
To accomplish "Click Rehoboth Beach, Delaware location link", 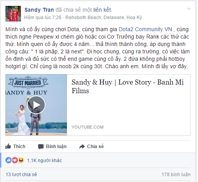I will tap(103, 18).
